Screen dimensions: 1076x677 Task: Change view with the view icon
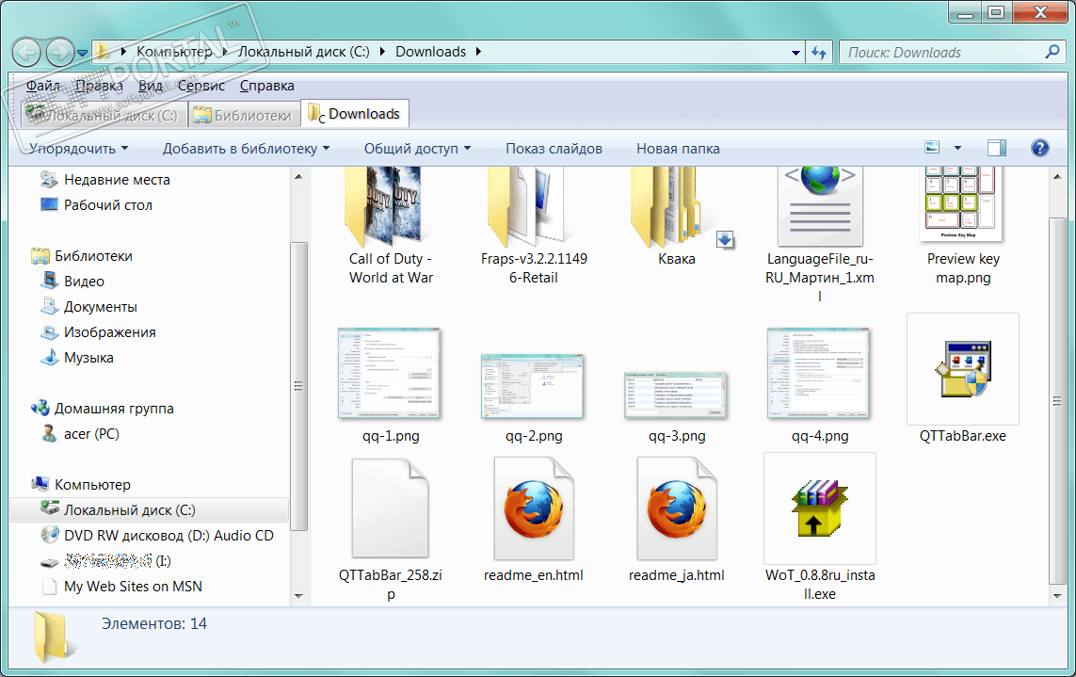point(932,148)
